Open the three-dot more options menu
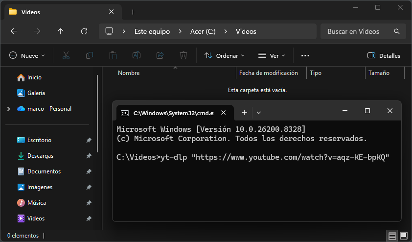 tap(305, 55)
